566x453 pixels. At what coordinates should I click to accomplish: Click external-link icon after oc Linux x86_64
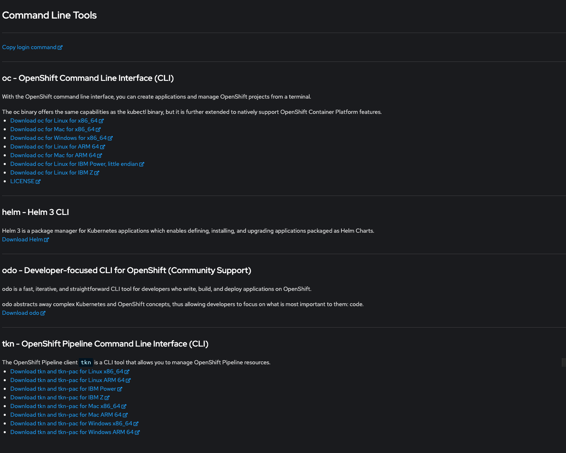point(102,121)
